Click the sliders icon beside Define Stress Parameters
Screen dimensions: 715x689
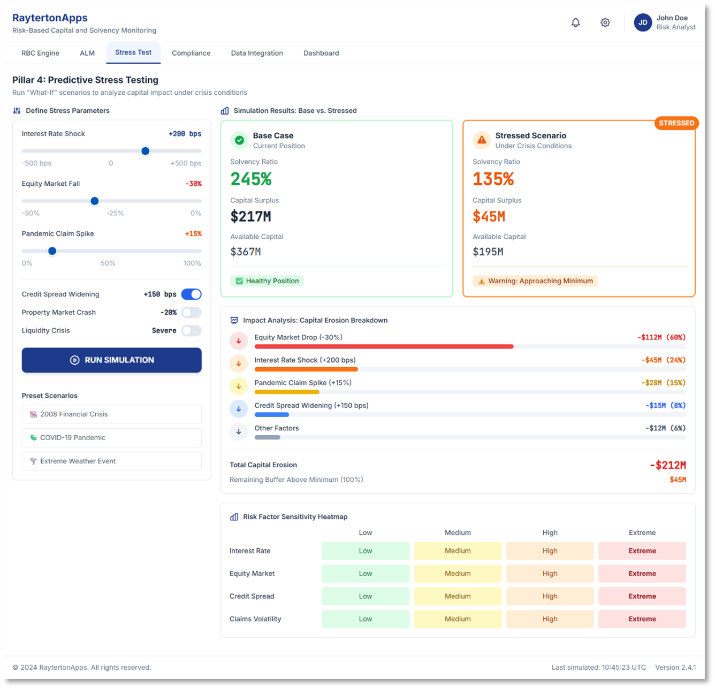coord(16,111)
